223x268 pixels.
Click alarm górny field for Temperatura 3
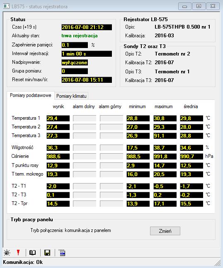pyautogui.click(x=111, y=136)
